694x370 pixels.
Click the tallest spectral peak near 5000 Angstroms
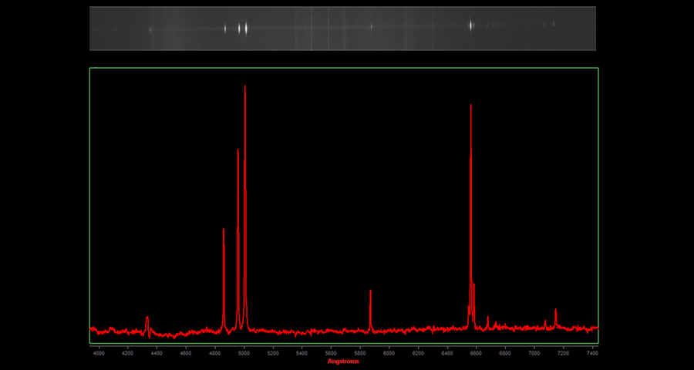[x=245, y=87]
